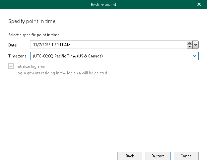The width and height of the screenshot is (207, 163).
Task: Go back with the Back button
Action: pos(130,156)
